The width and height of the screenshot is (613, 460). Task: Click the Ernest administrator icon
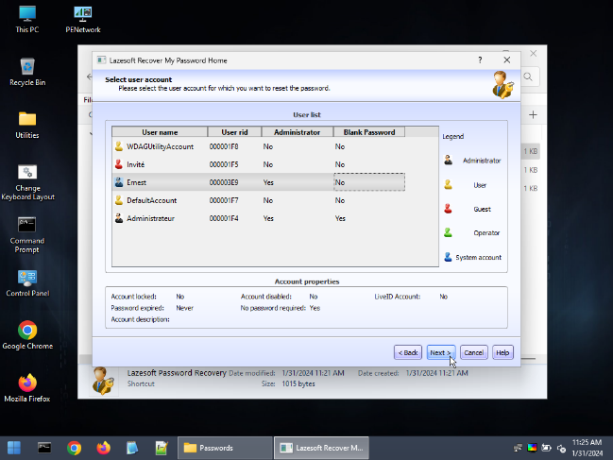(x=119, y=182)
